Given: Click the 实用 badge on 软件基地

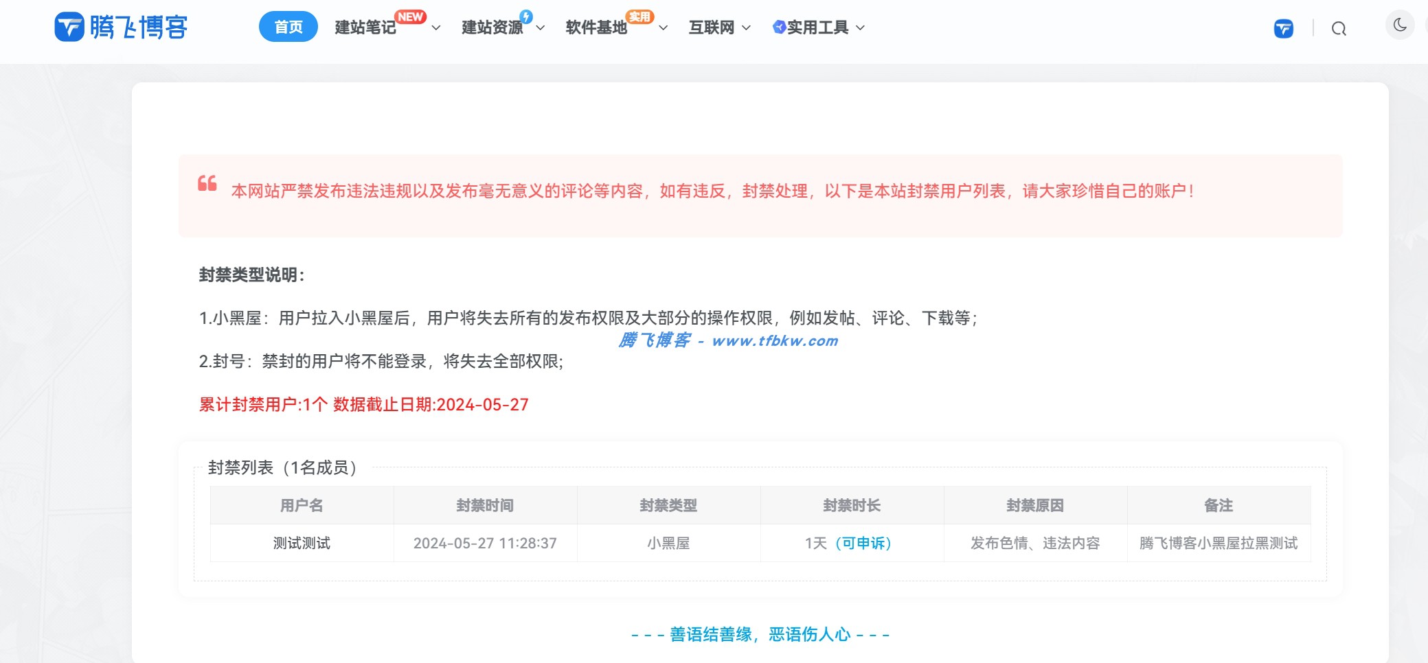Looking at the screenshot, I should [639, 16].
